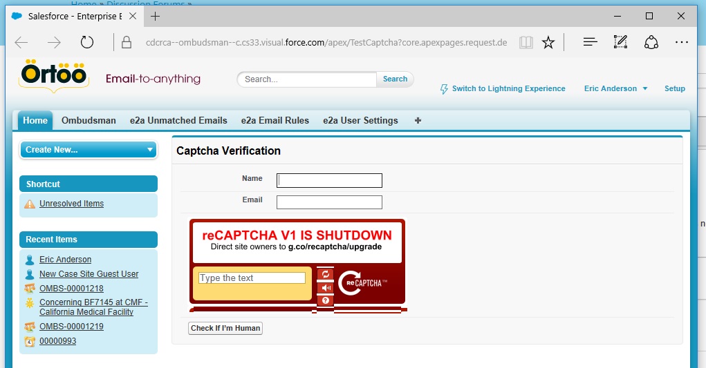Click the header Search input field

click(x=307, y=79)
